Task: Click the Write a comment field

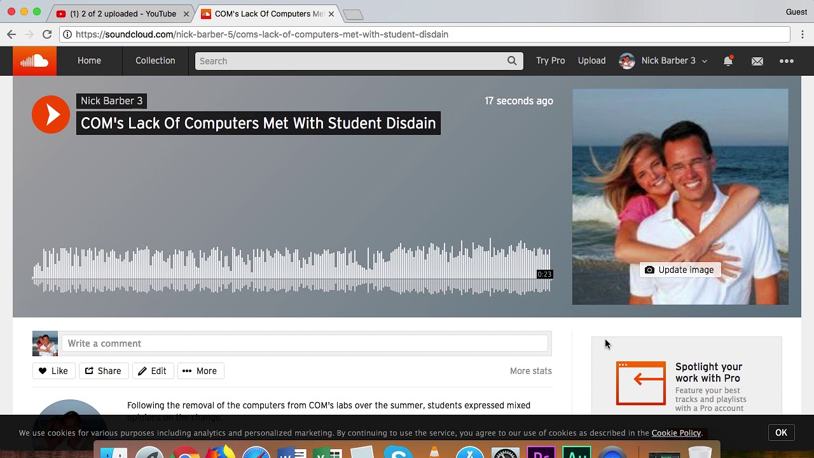Action: click(x=305, y=343)
